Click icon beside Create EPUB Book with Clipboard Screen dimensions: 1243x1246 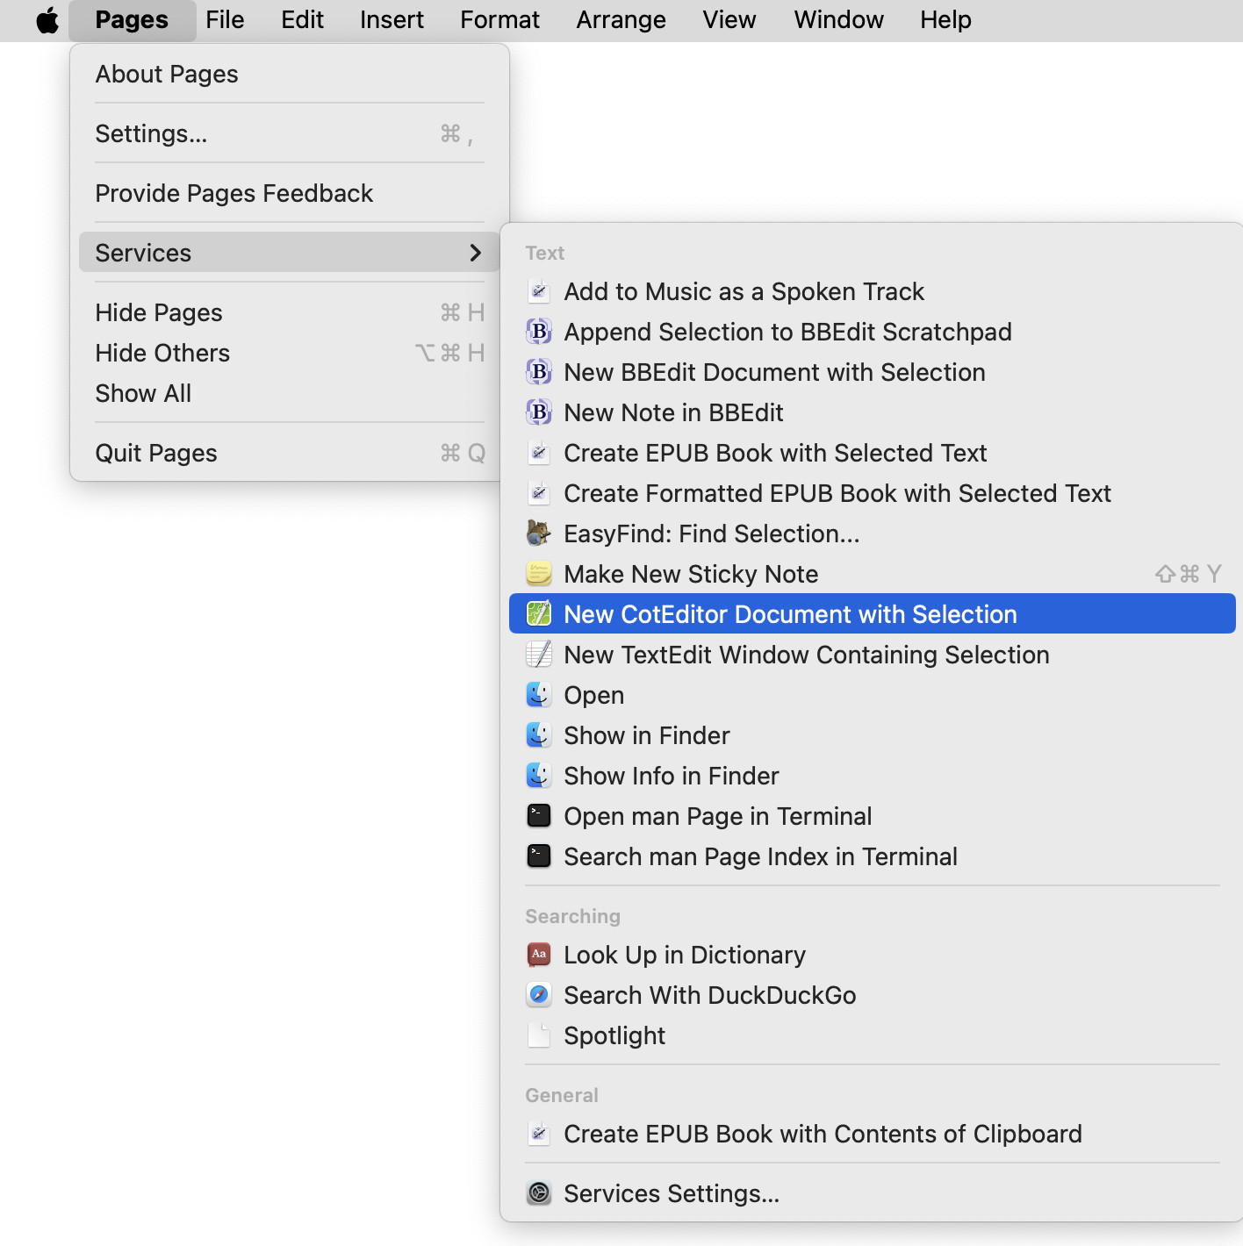539,1134
